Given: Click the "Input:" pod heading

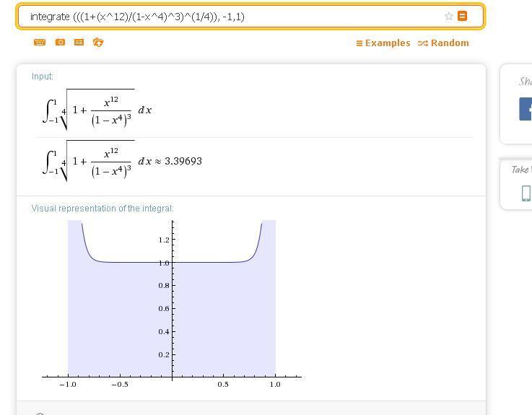Looking at the screenshot, I should 43,77.
